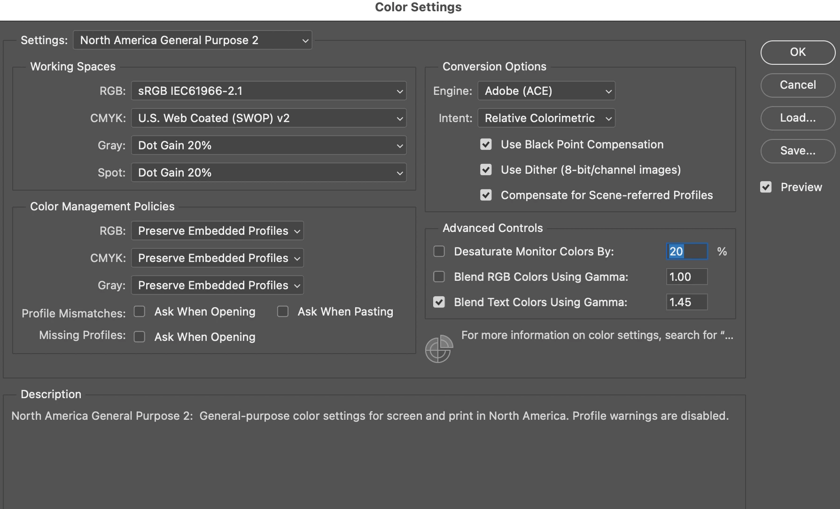Toggle the Preview checkbox
Screen dimensions: 840x509
click(x=766, y=187)
